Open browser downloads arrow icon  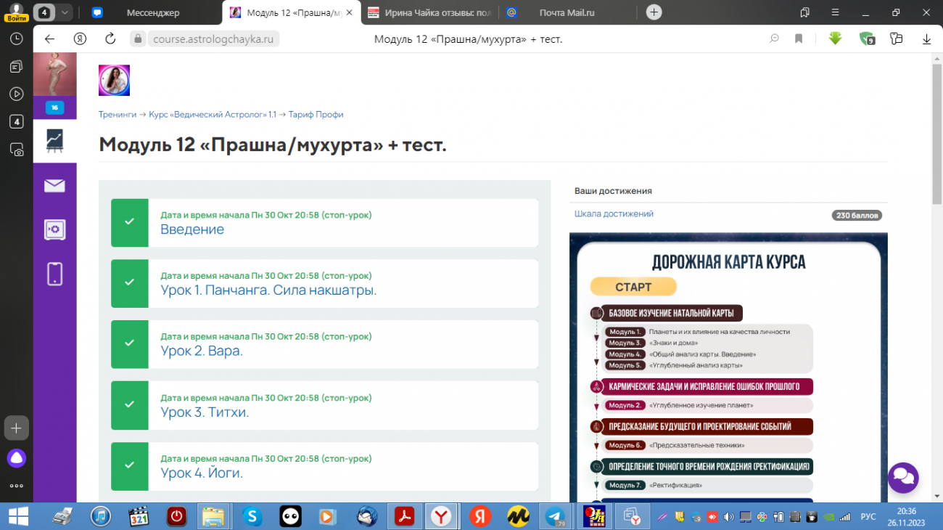click(926, 39)
